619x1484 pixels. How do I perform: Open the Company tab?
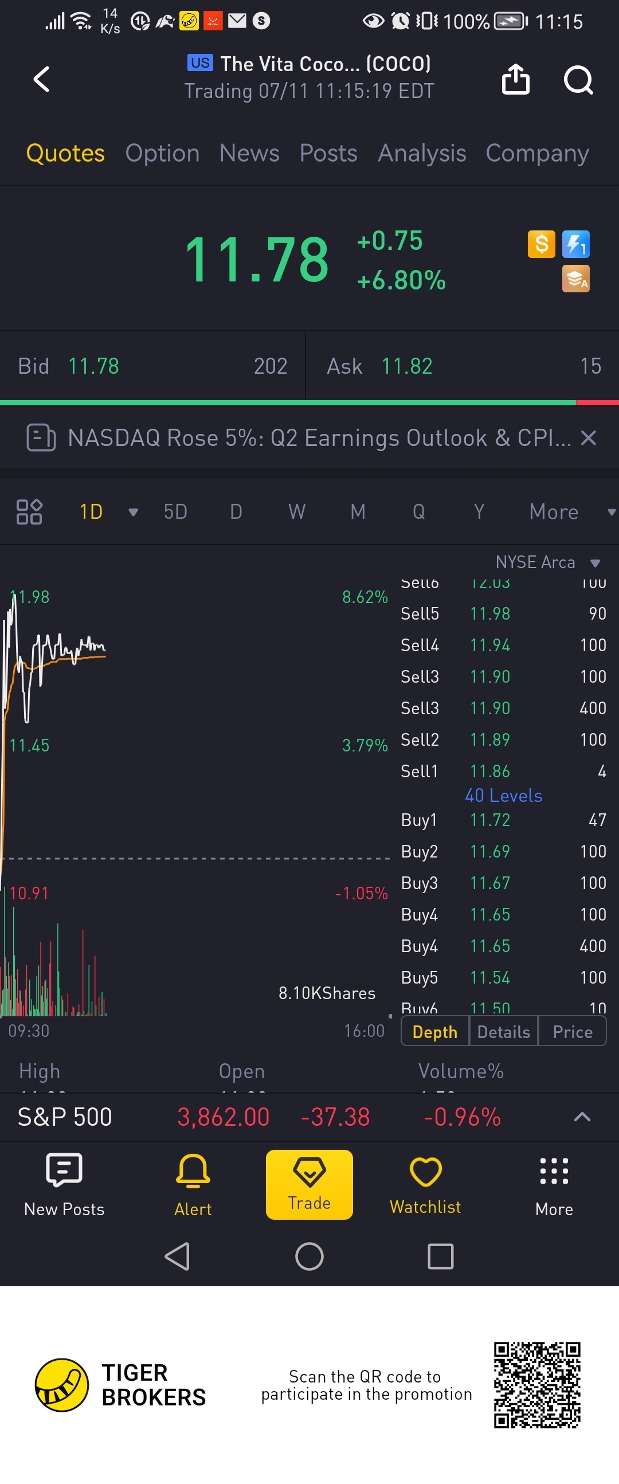tap(537, 153)
